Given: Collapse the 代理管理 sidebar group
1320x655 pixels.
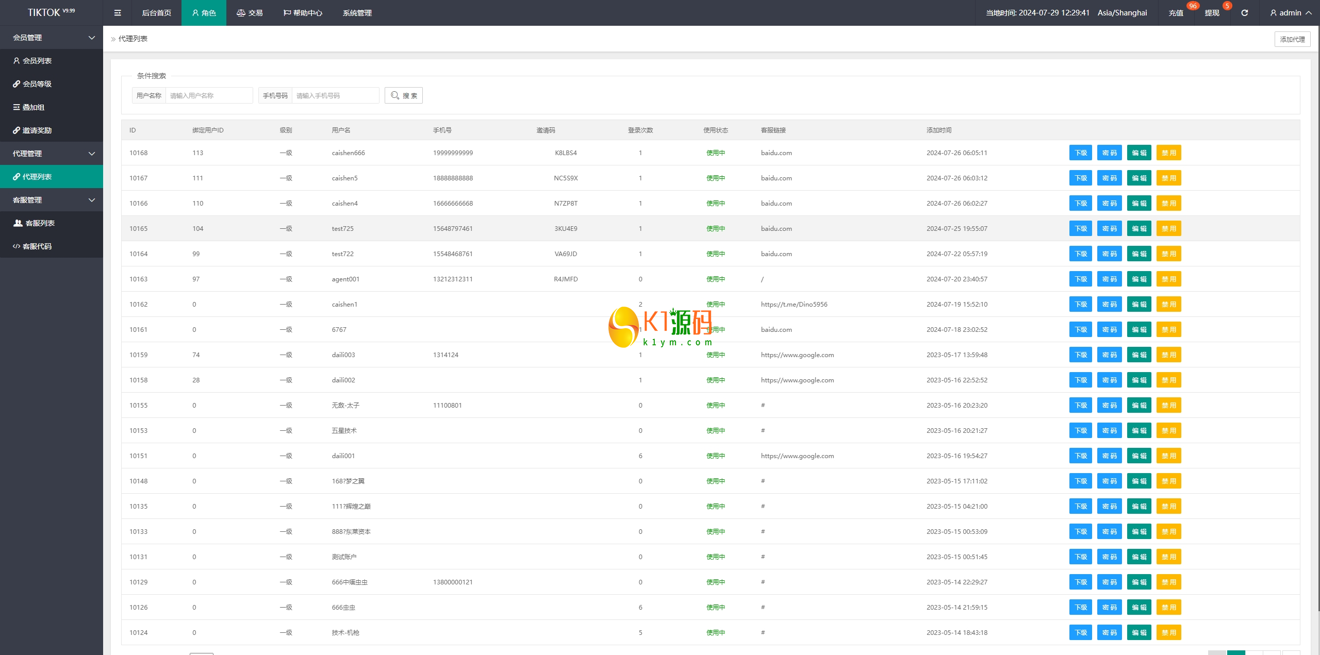Looking at the screenshot, I should pyautogui.click(x=52, y=154).
